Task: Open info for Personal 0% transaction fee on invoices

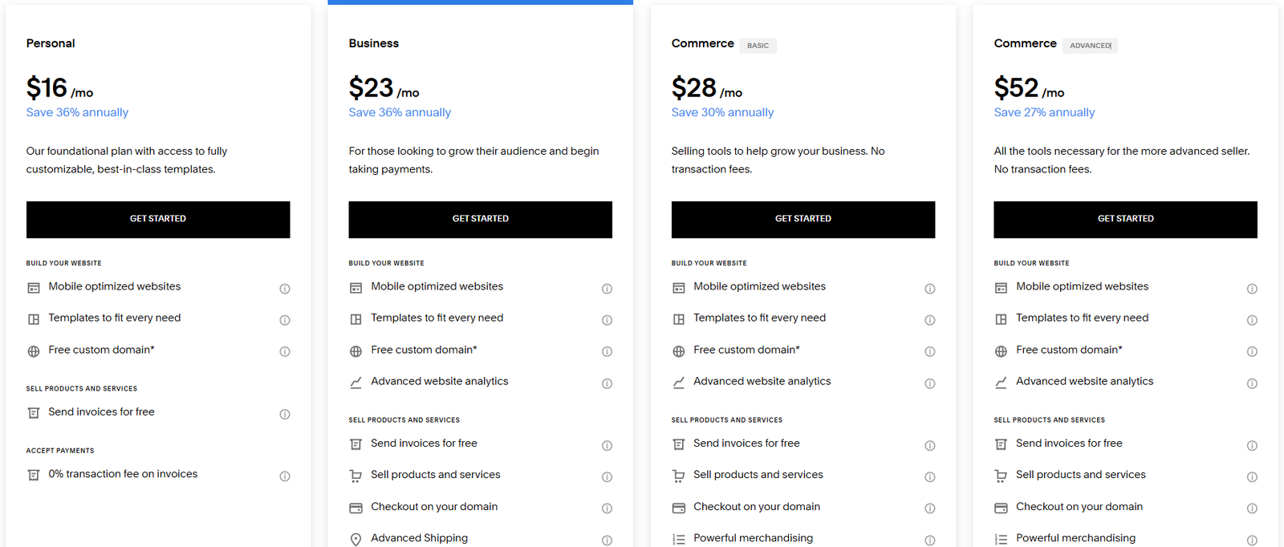Action: (285, 476)
